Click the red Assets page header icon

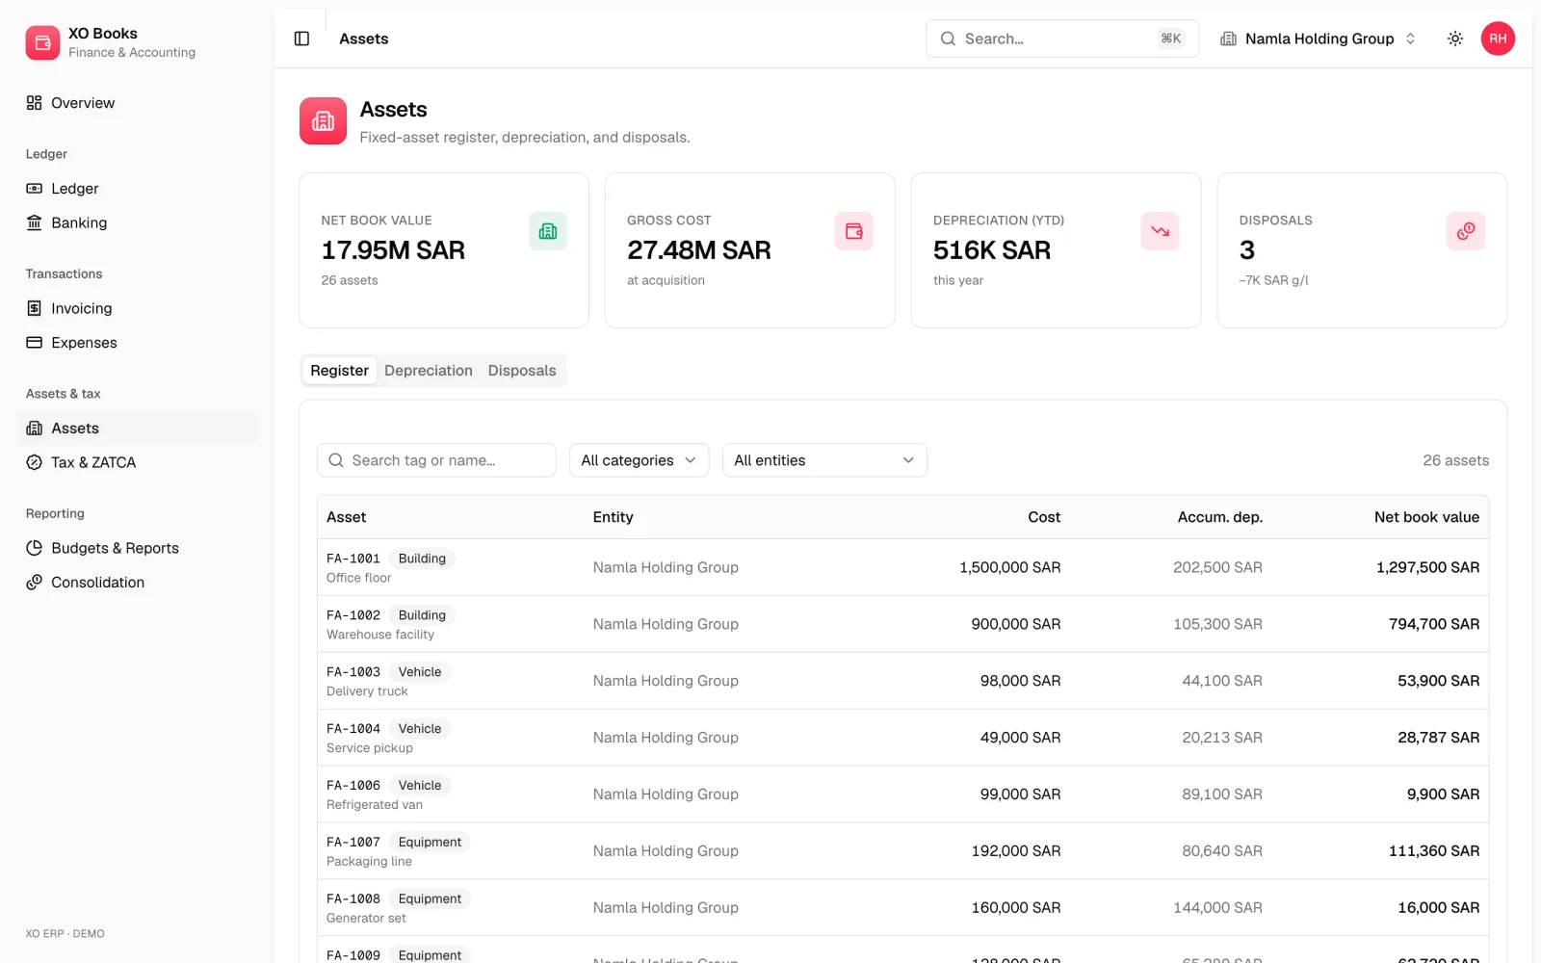[323, 121]
